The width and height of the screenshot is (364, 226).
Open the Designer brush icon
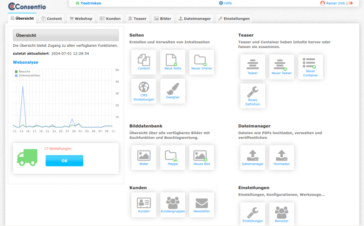(x=173, y=91)
